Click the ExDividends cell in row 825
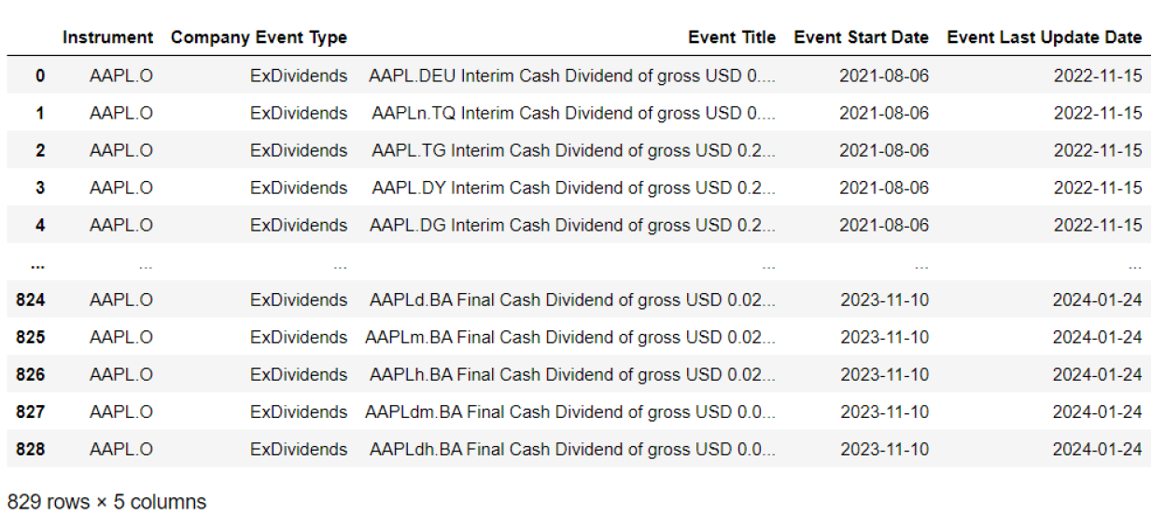Image resolution: width=1165 pixels, height=516 pixels. [x=299, y=337]
